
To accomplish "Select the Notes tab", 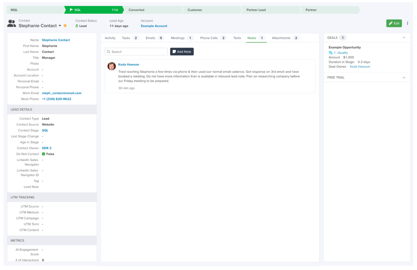I will pos(256,38).
